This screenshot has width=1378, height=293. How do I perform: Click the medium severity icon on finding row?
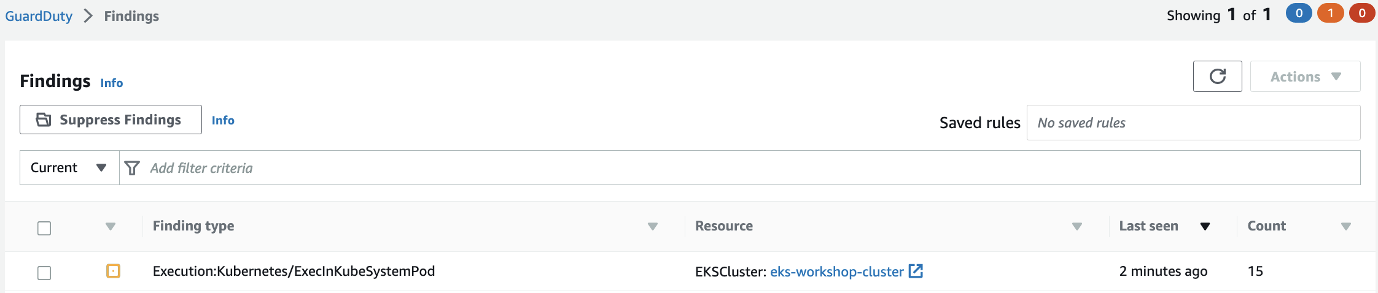[x=113, y=271]
